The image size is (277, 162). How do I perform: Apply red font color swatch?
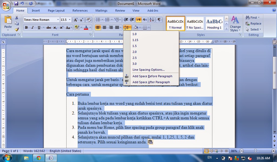[x=86, y=28]
